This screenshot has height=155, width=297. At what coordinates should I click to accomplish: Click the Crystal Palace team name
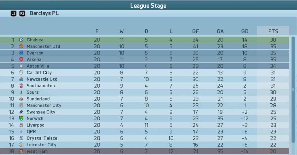[42, 138]
